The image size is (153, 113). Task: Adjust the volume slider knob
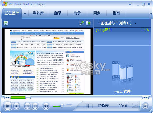pyautogui.click(x=62, y=106)
